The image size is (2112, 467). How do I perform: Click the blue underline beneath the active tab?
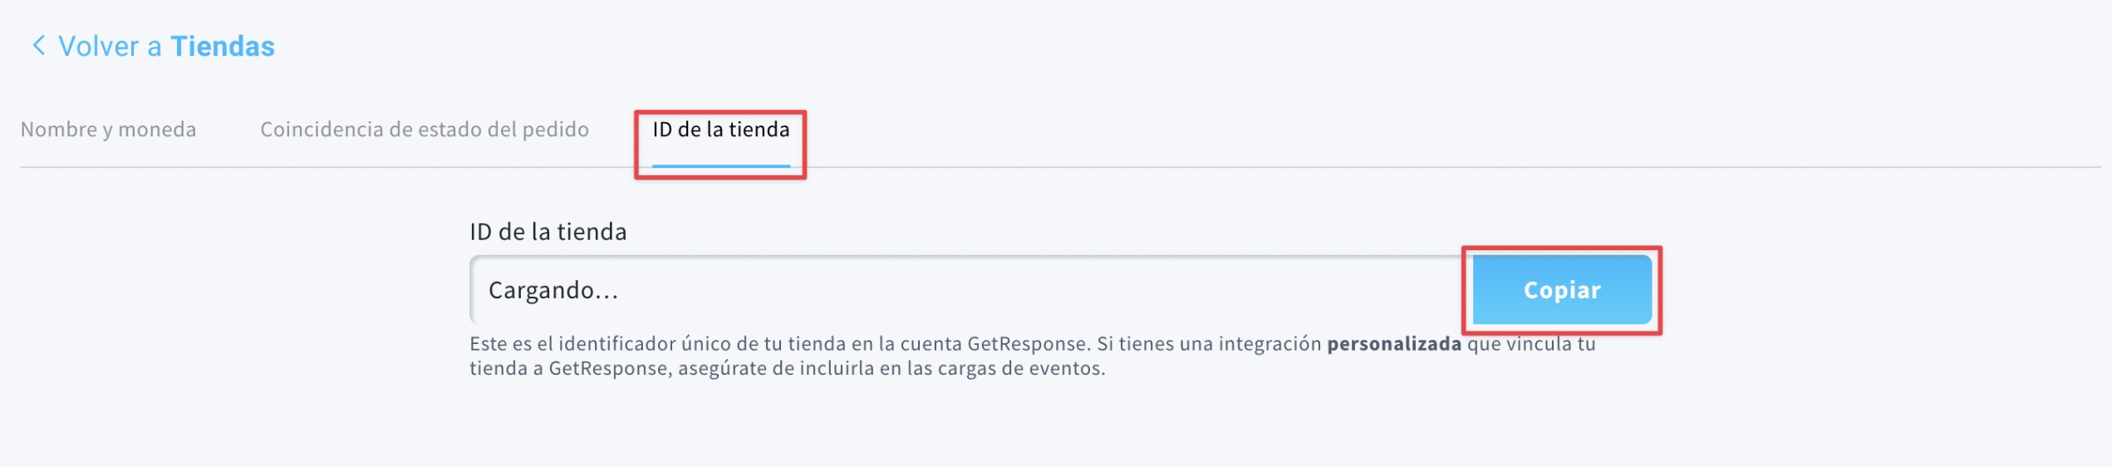tap(720, 165)
